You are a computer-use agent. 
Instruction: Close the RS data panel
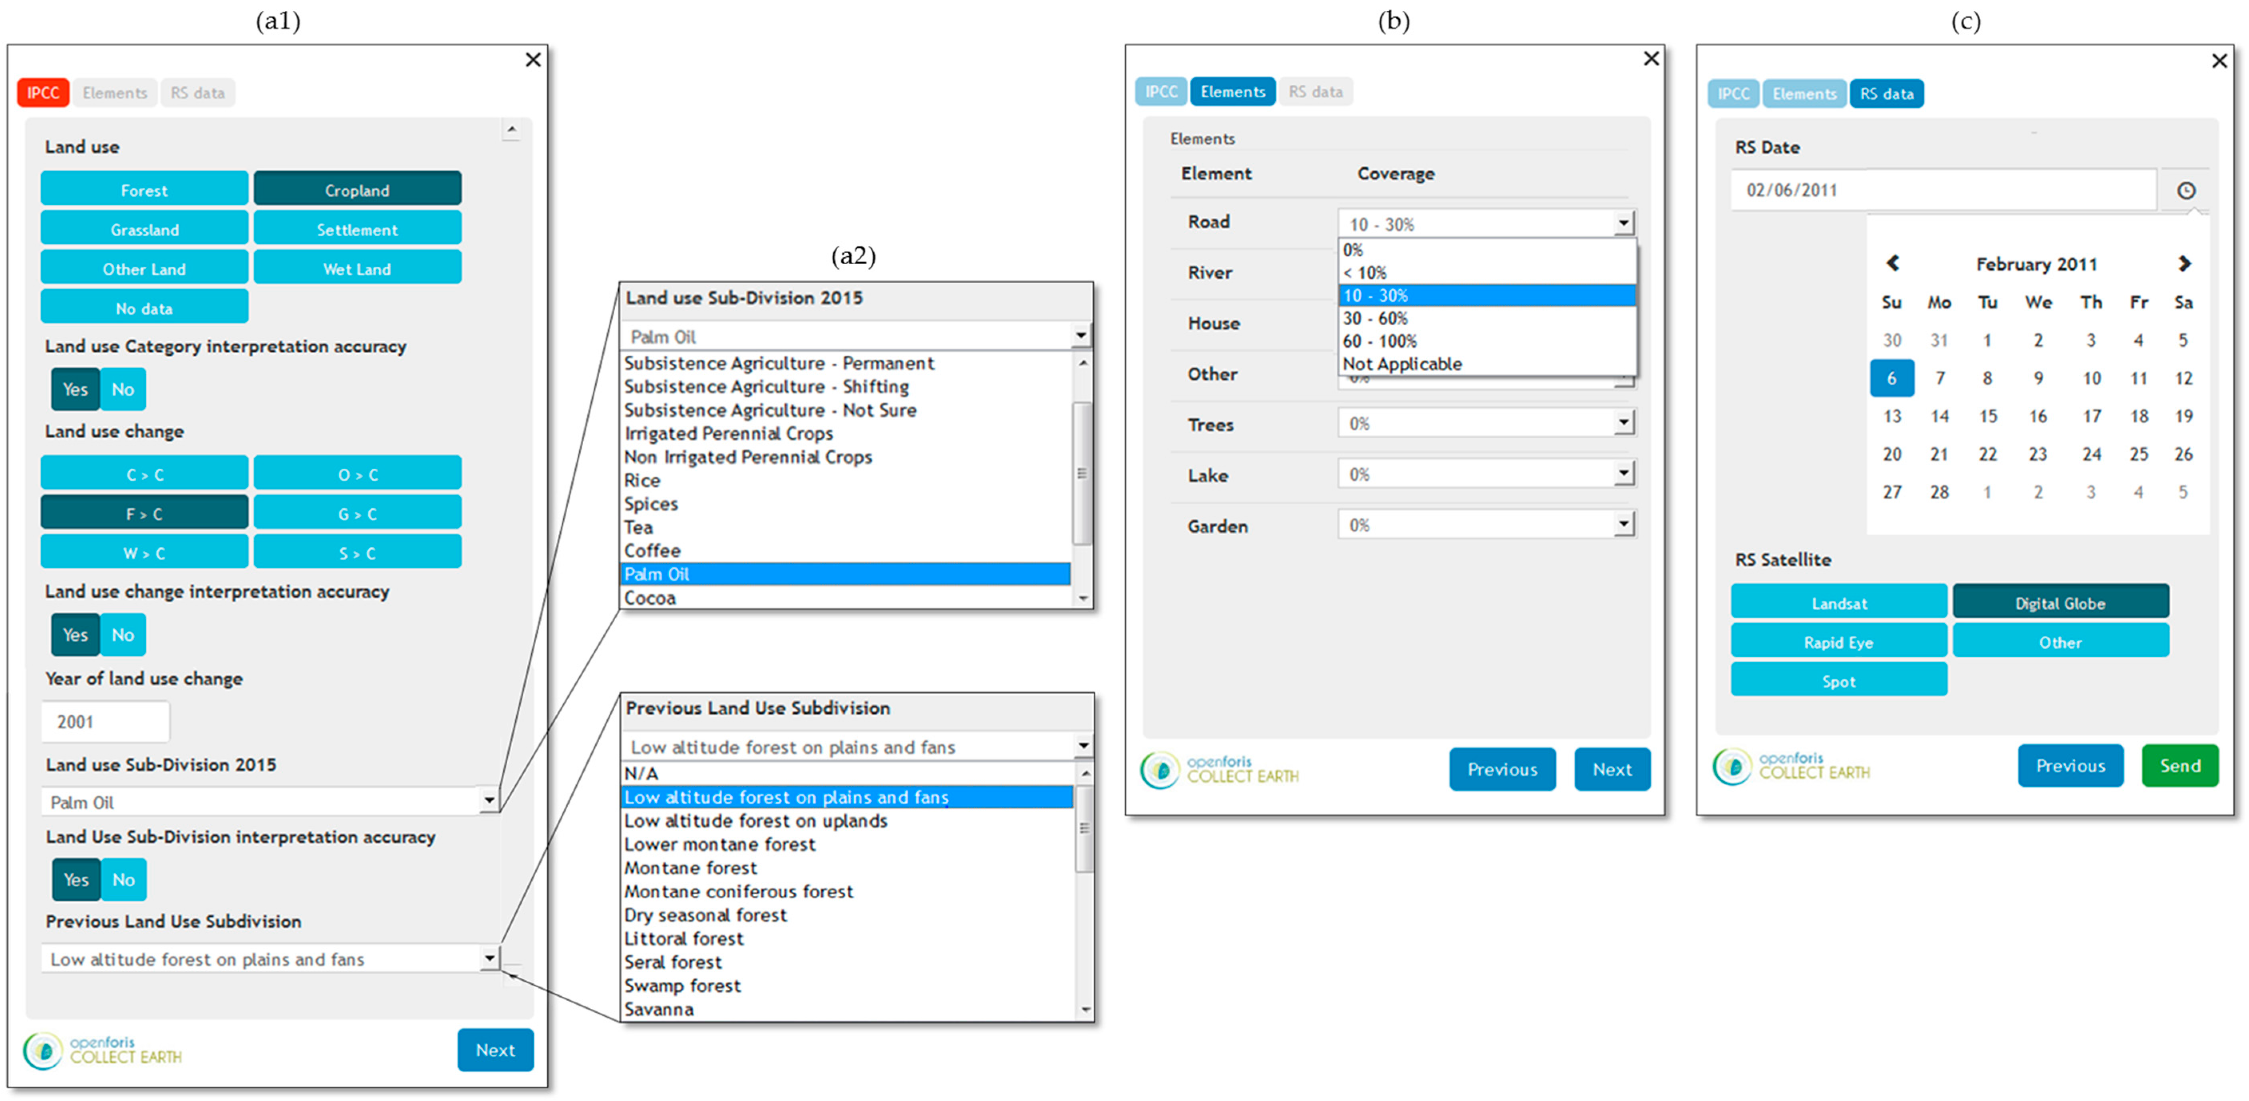2219,60
